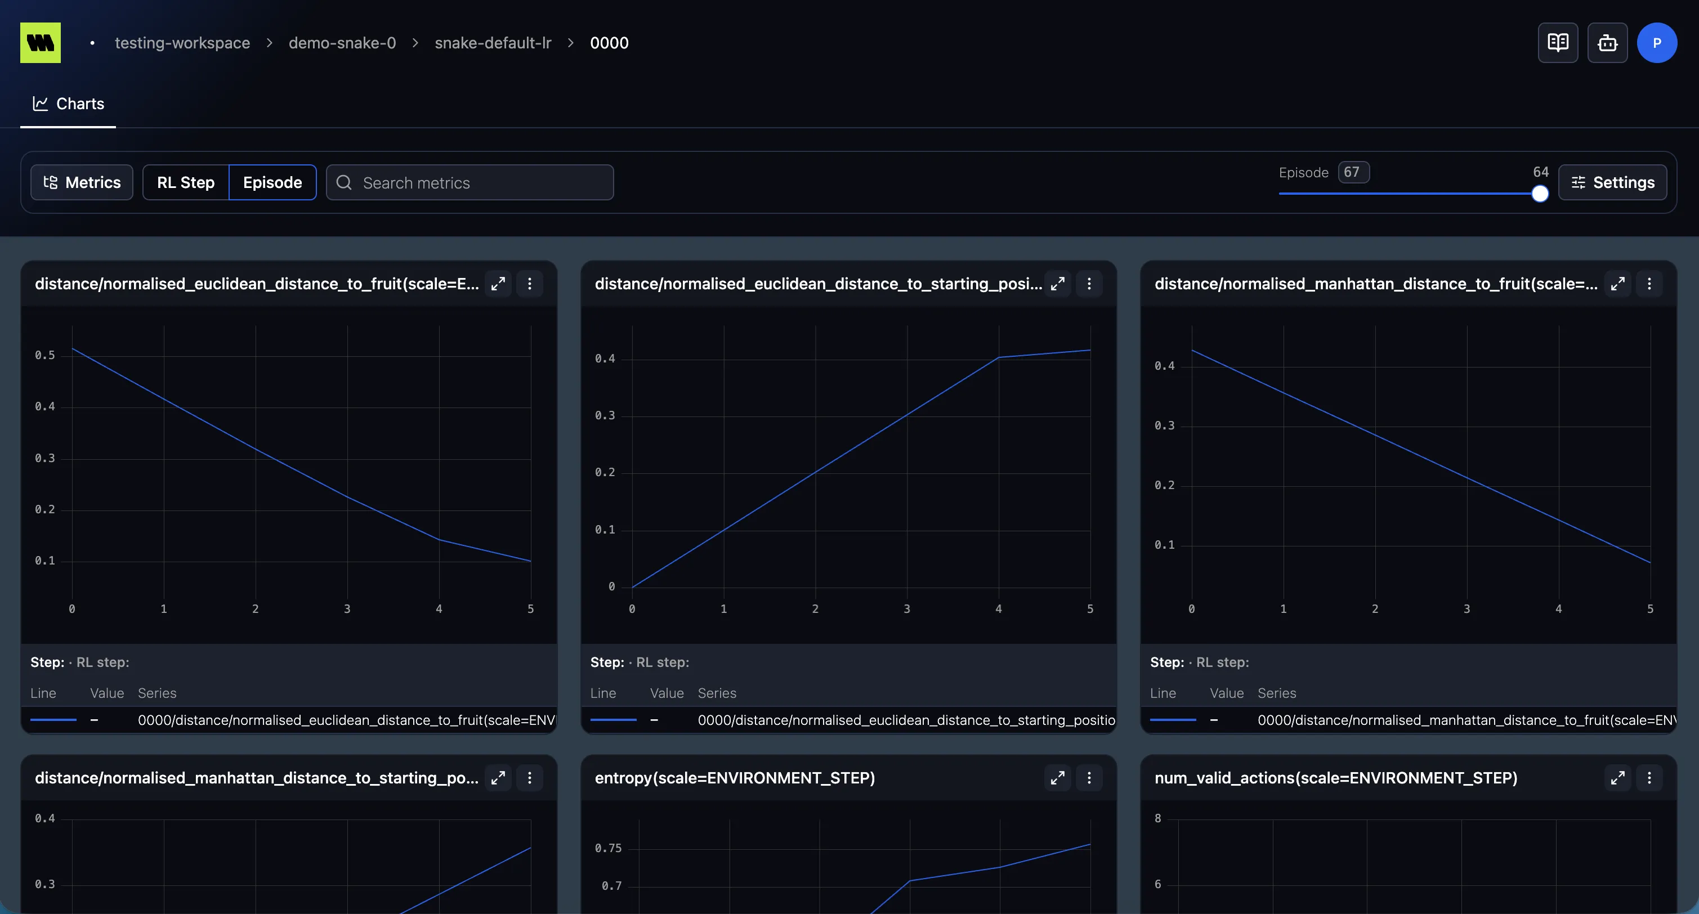Screen dimensions: 1699x914
Task: Click the slider max value 64
Action: point(1541,172)
